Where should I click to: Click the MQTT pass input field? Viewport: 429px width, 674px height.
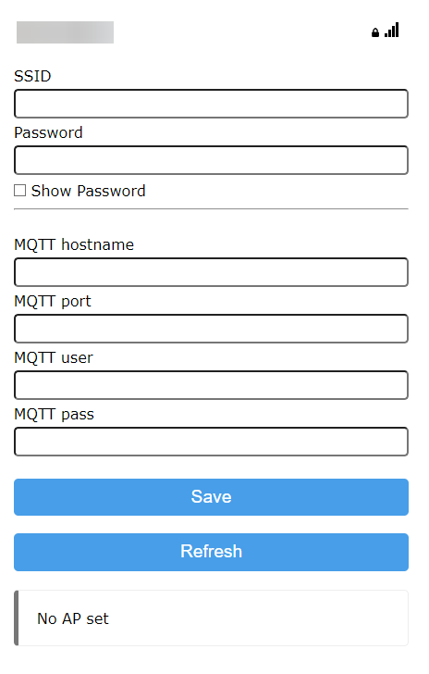pyautogui.click(x=211, y=442)
